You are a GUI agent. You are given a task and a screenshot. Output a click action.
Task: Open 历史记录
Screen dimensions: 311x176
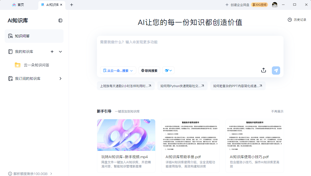tap(297, 20)
